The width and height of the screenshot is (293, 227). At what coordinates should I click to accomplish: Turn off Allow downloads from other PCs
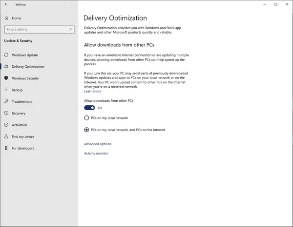point(89,108)
